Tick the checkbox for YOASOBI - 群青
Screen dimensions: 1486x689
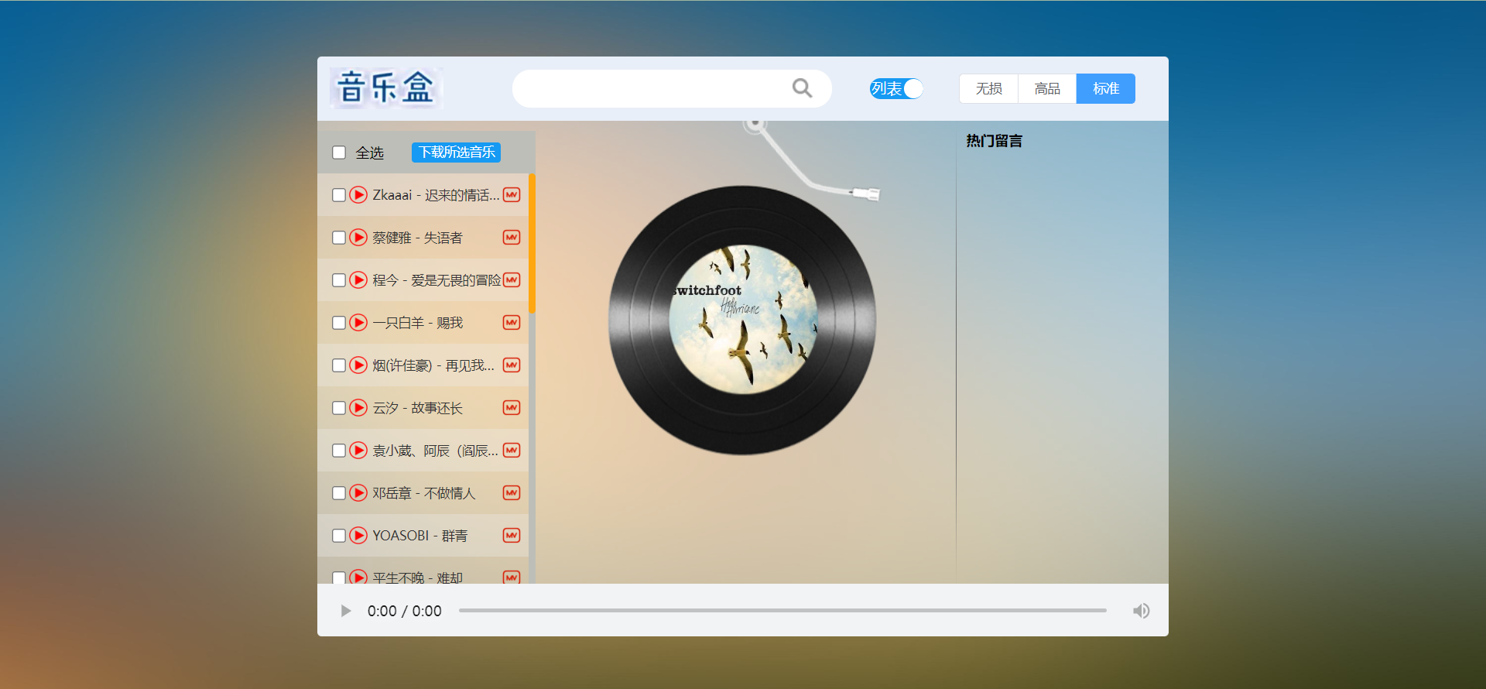[x=339, y=536]
